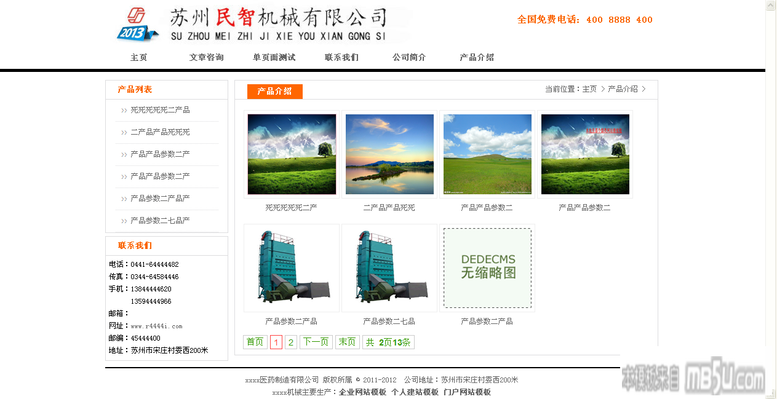Open the sunset lake product image
The height and width of the screenshot is (399, 777).
389,154
